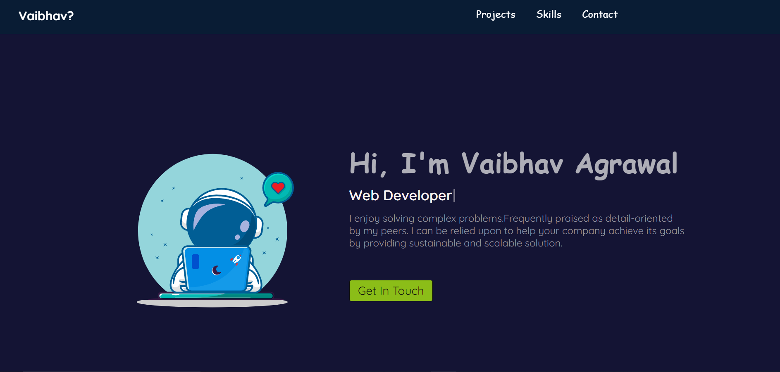The width and height of the screenshot is (780, 372).
Task: Go to the Skills section
Action: click(549, 14)
